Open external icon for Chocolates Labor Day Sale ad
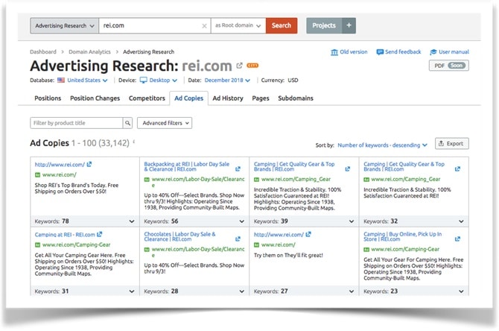The width and height of the screenshot is (499, 331). pos(238,239)
